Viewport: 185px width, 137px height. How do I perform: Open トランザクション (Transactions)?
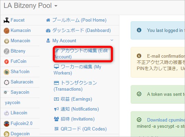click(75, 86)
